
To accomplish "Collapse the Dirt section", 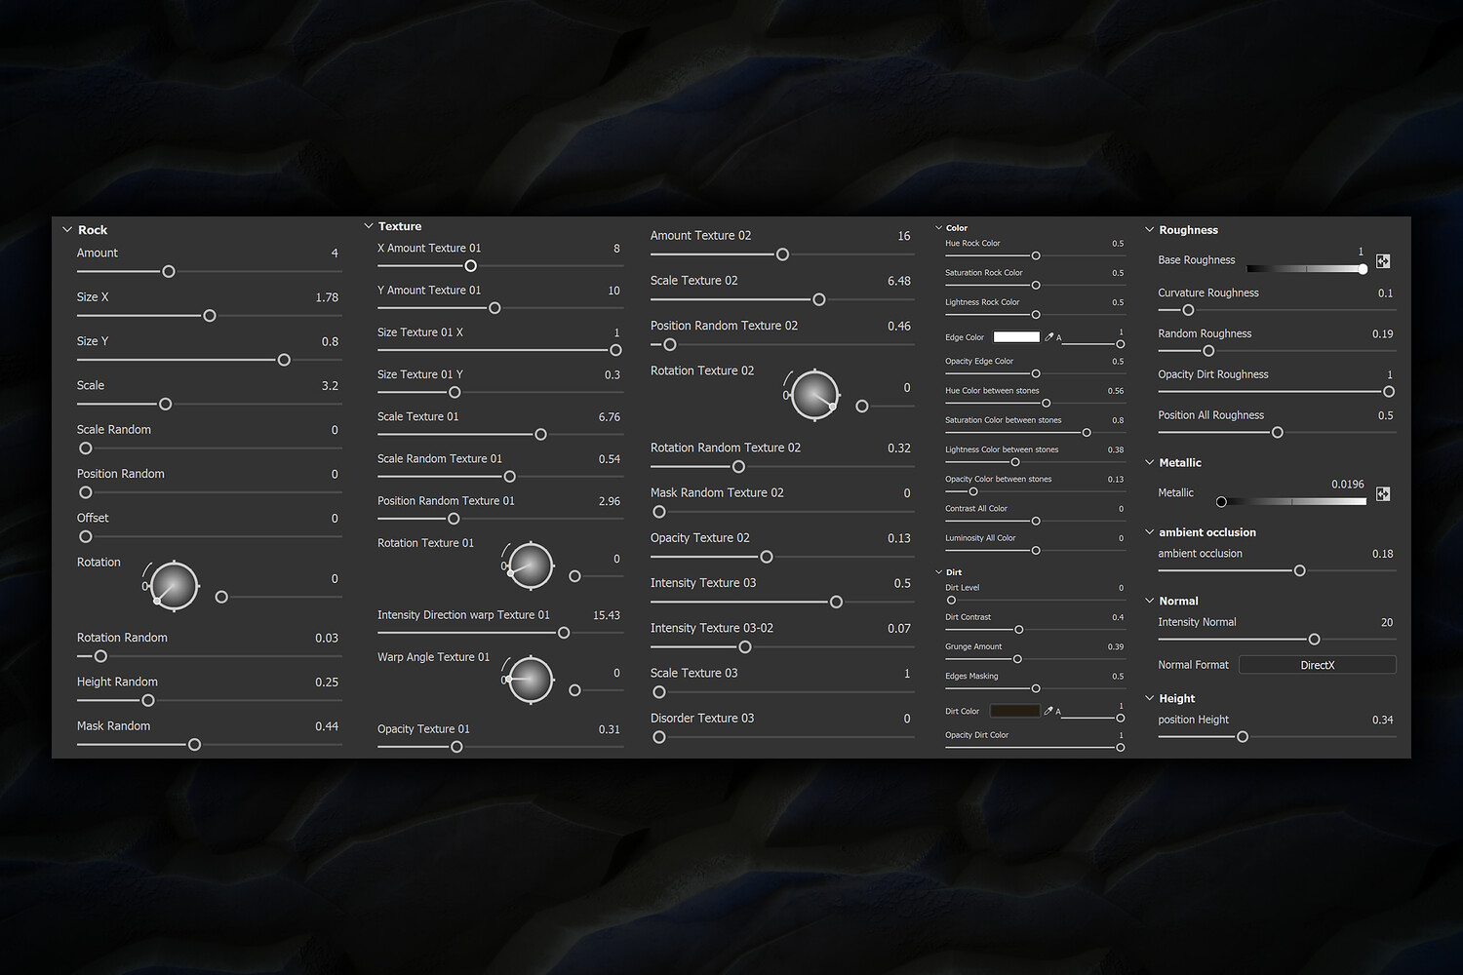I will tap(939, 572).
